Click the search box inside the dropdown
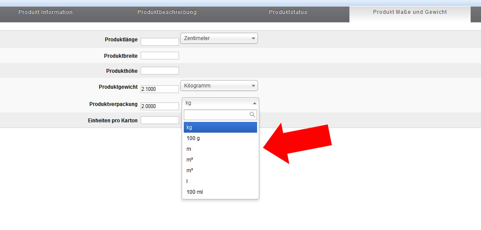The width and height of the screenshot is (481, 230). tap(217, 115)
